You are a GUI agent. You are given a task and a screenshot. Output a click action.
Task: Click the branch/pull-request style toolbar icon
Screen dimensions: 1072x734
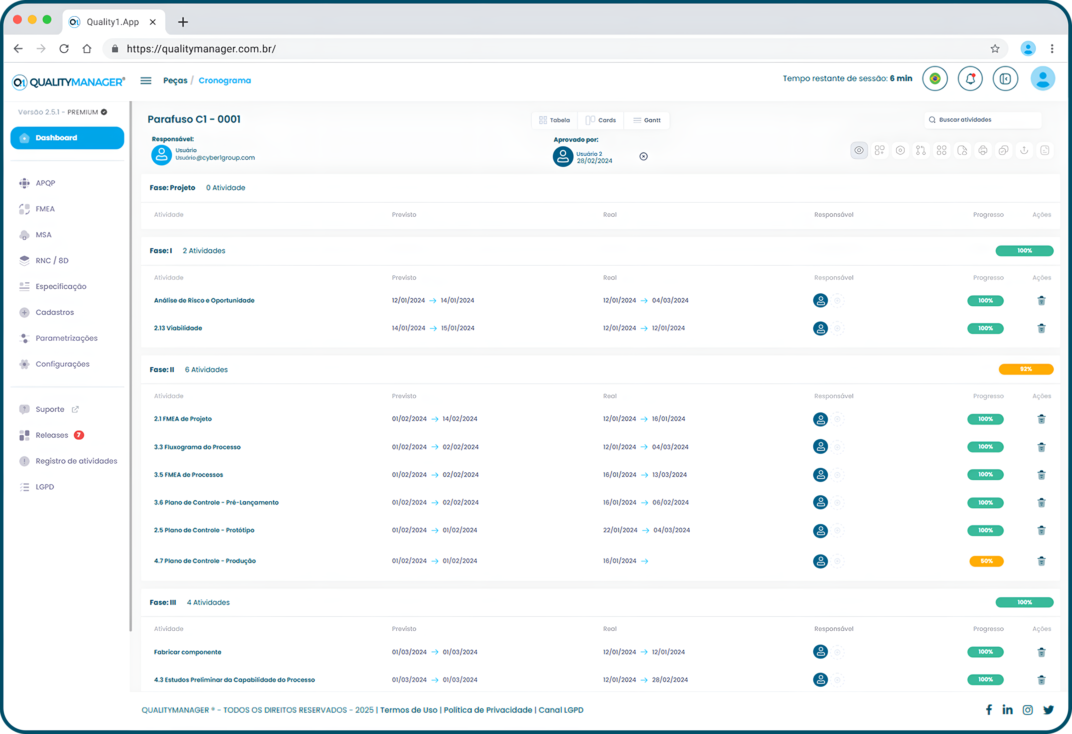[x=921, y=150]
